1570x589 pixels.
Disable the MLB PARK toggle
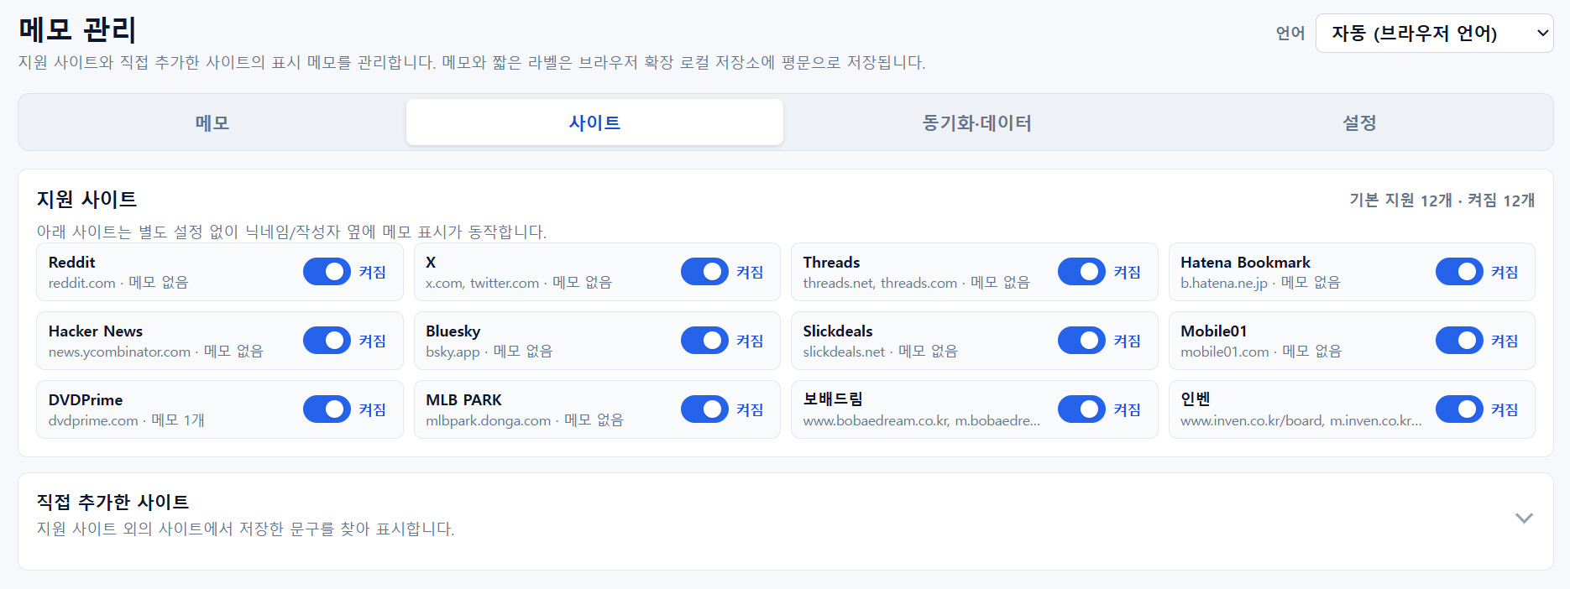(x=704, y=409)
